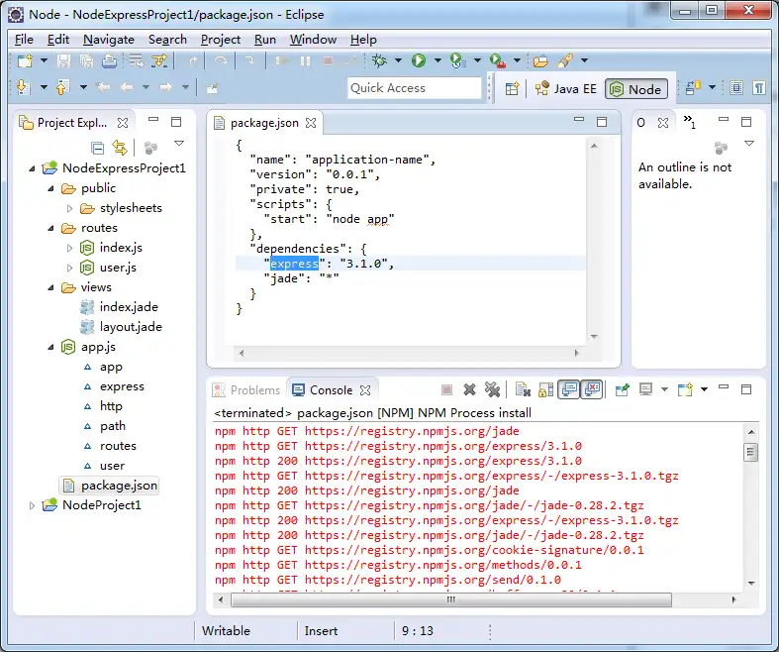Toggle show console on error output
This screenshot has width=779, height=652.
(x=592, y=389)
